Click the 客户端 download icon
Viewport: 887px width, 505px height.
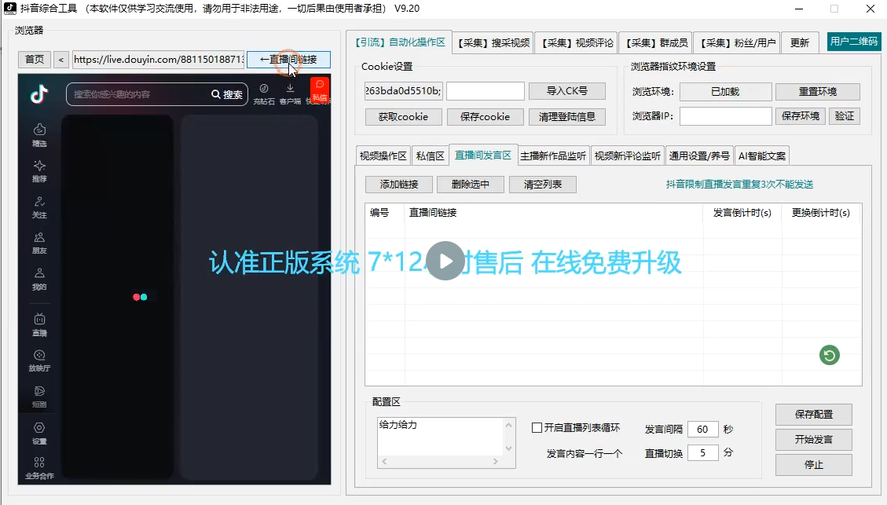coord(290,94)
